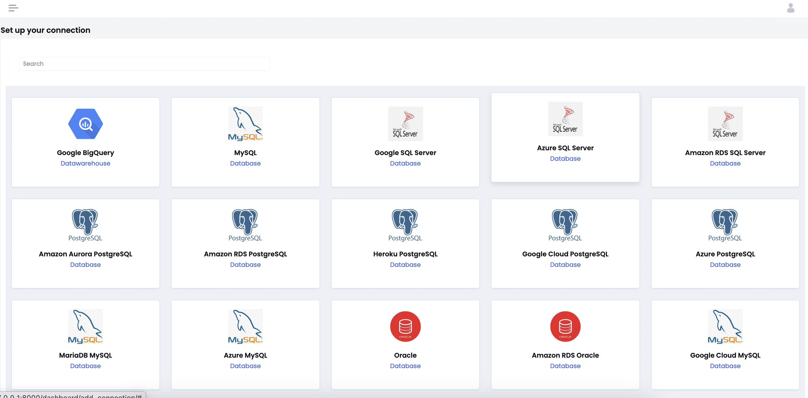The height and width of the screenshot is (398, 808).
Task: Select the Google SQL Server title
Action: [x=405, y=153]
